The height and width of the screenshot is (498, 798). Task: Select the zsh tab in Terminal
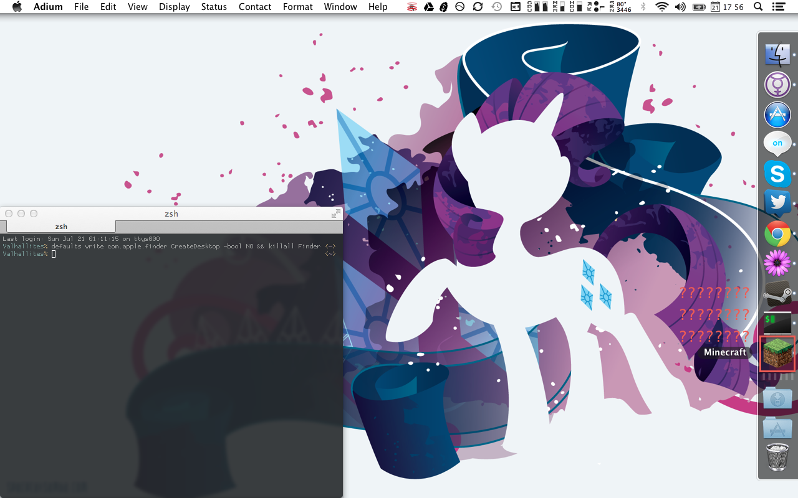(x=61, y=227)
